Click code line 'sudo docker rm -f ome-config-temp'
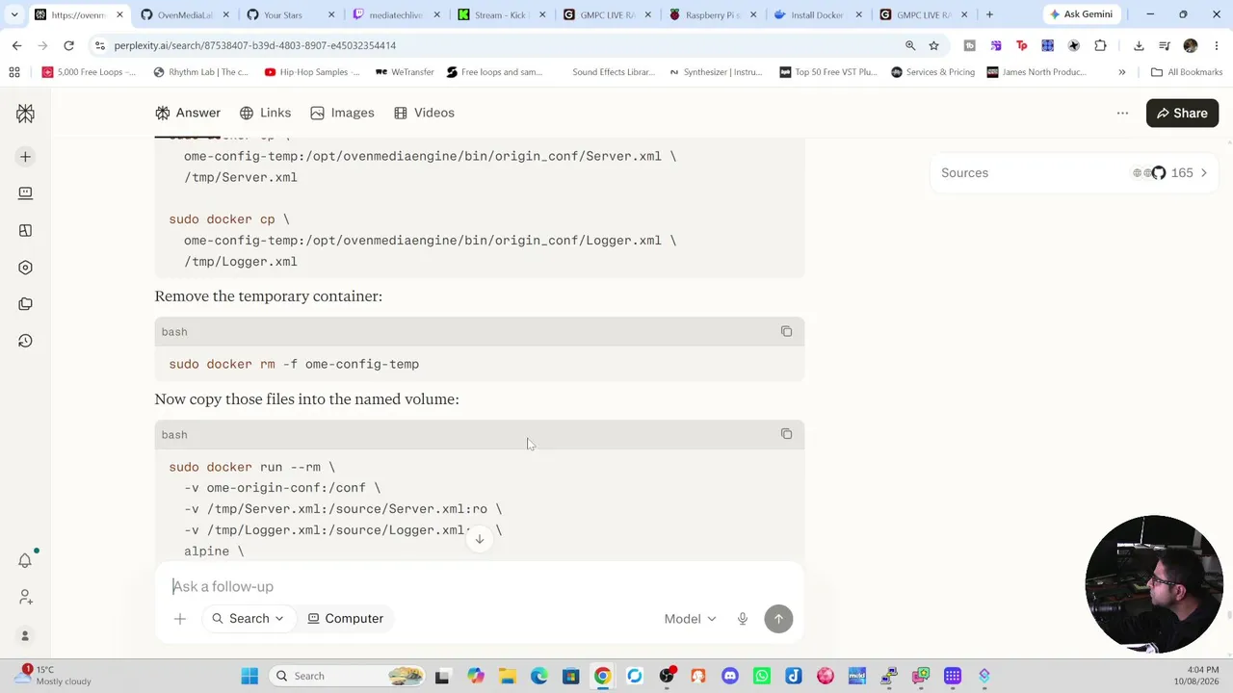The image size is (1233, 693). (294, 364)
